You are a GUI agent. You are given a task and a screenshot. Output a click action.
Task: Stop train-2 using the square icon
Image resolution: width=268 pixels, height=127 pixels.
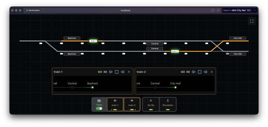[200, 72]
